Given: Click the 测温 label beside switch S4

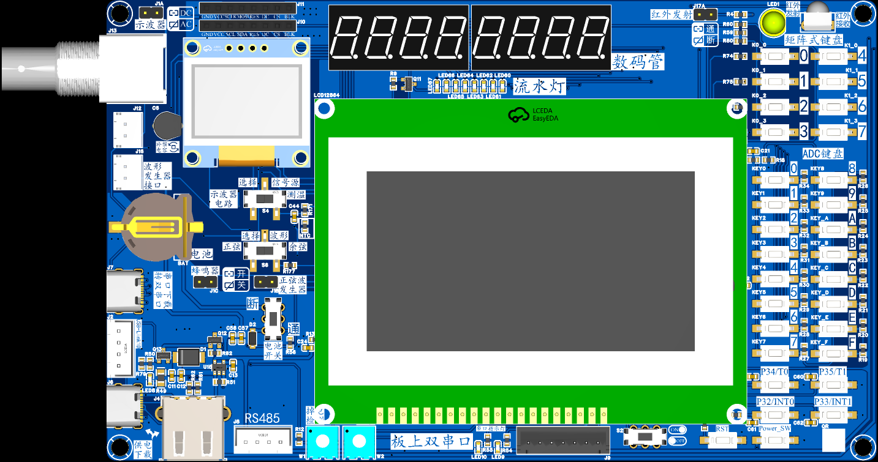Looking at the screenshot, I should tap(296, 195).
